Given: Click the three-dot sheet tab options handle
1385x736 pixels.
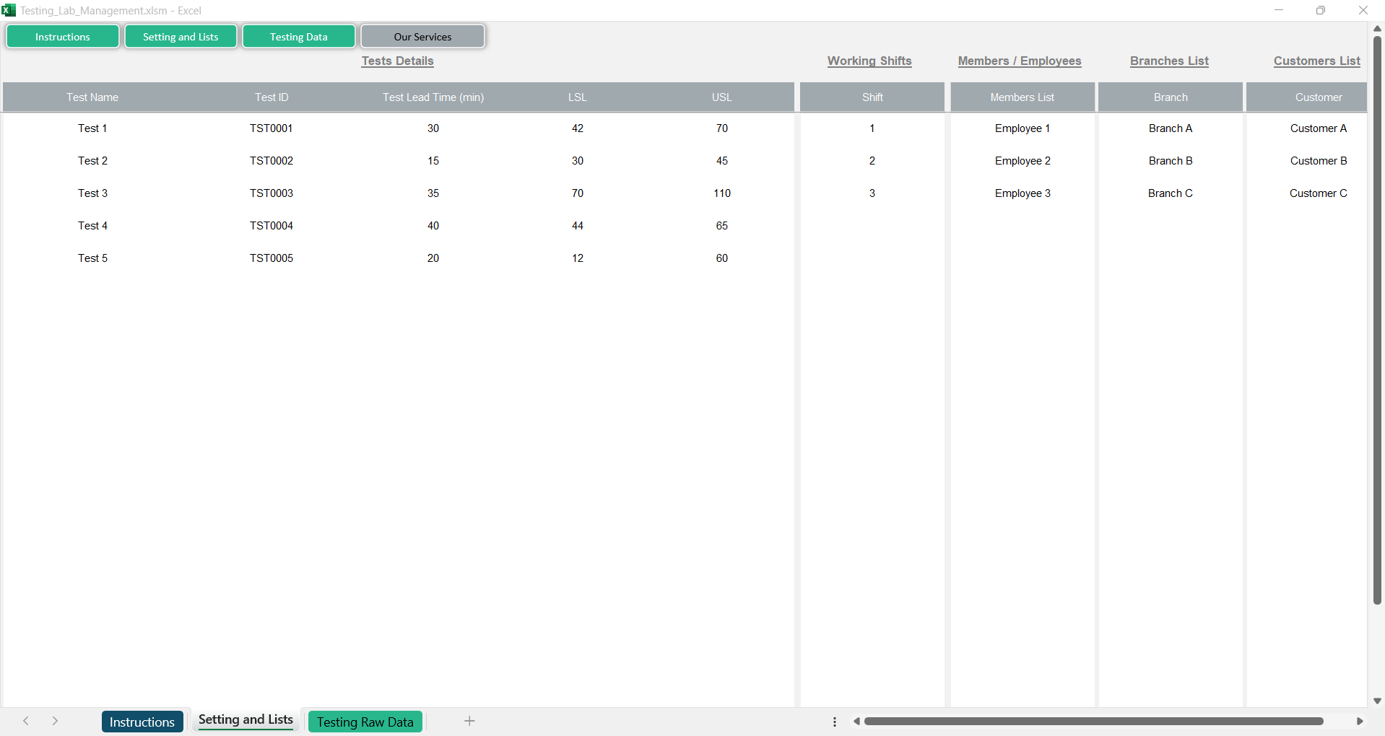Looking at the screenshot, I should pyautogui.click(x=835, y=722).
